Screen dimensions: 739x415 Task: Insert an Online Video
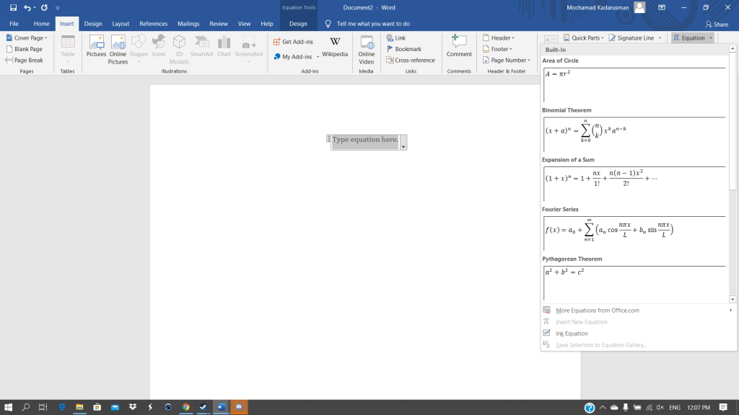(x=367, y=48)
